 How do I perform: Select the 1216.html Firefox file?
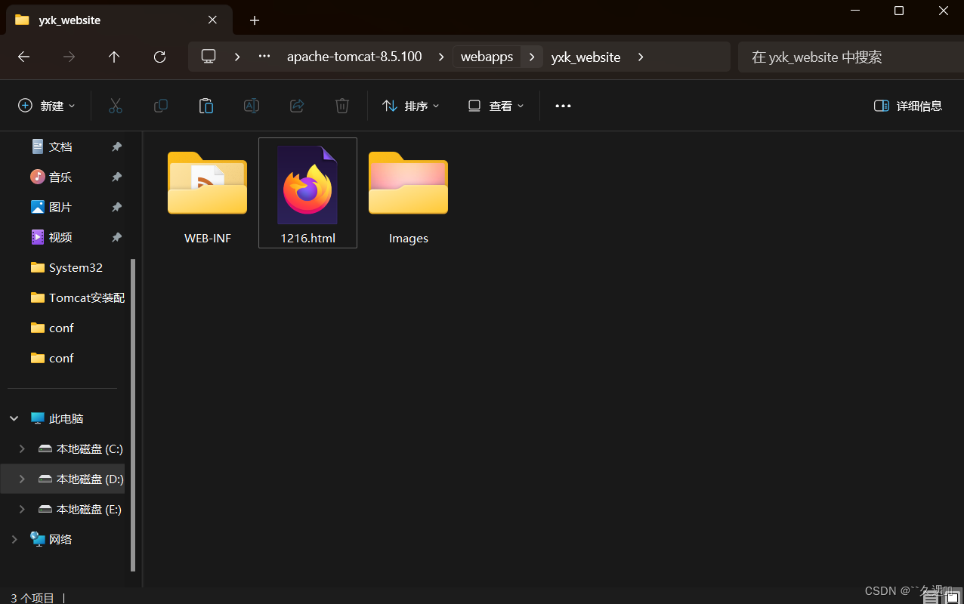click(x=307, y=193)
